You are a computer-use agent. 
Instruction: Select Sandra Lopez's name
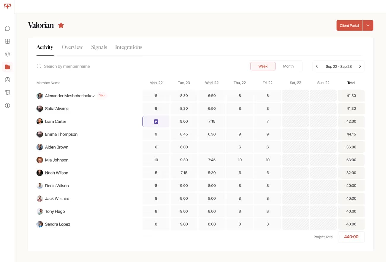point(58,224)
